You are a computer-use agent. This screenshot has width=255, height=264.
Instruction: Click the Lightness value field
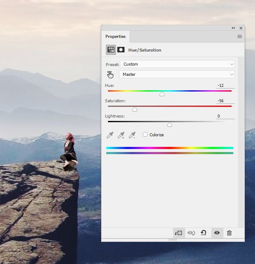[x=225, y=116]
